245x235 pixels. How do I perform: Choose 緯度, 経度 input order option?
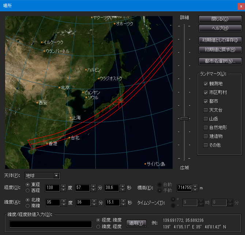tap(98, 227)
